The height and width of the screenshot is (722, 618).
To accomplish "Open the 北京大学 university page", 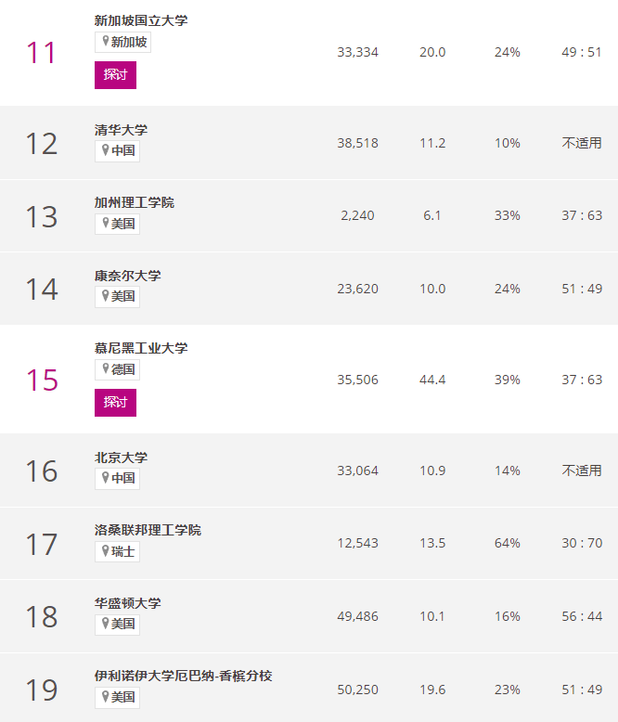I will coord(122,458).
